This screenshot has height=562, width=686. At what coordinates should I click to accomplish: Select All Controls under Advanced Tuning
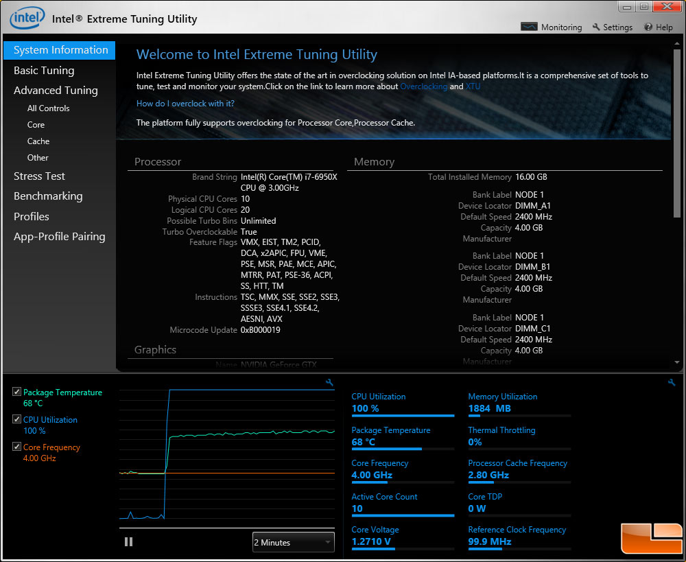(48, 108)
